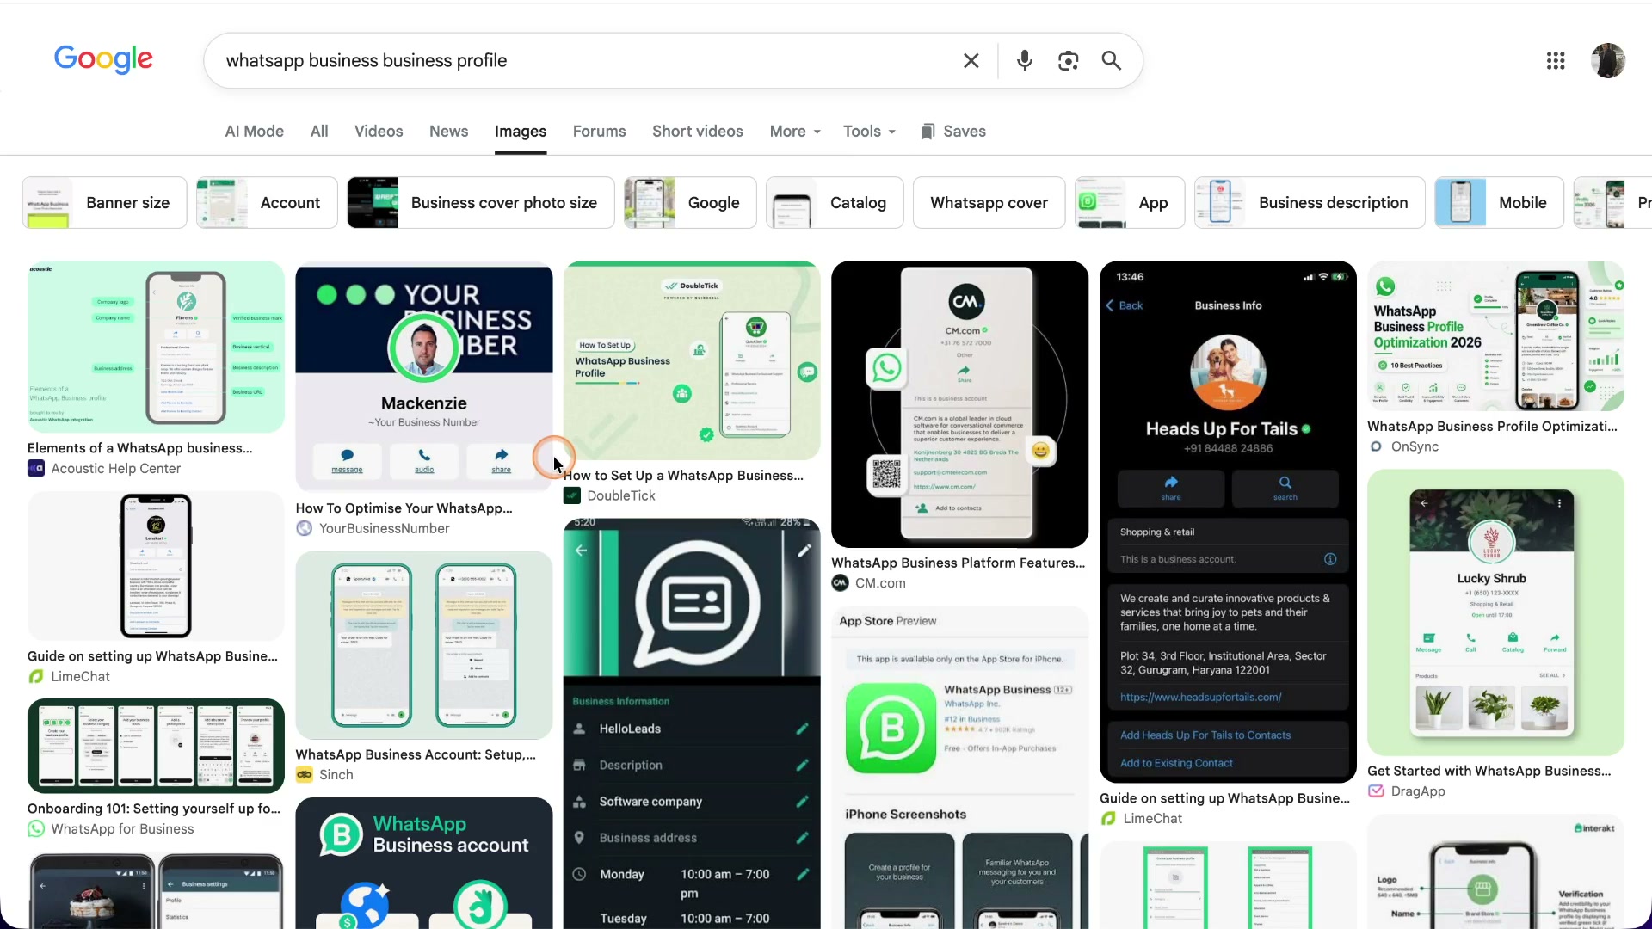Open CM.com source favicon
The image size is (1652, 929).
tap(840, 584)
